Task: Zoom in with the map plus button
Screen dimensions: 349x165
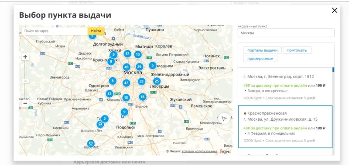Action: (25, 57)
